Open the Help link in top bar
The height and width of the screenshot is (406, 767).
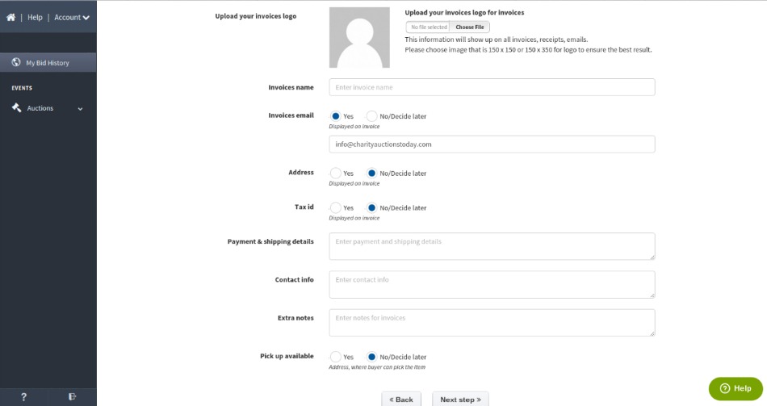(35, 17)
